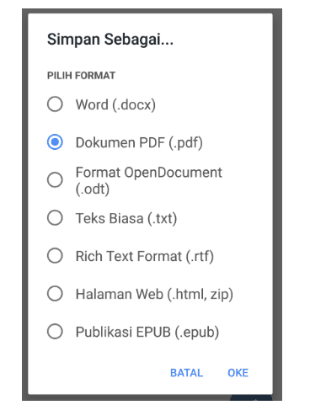Click the 'PILIH FORMAT' section heading

(x=81, y=76)
